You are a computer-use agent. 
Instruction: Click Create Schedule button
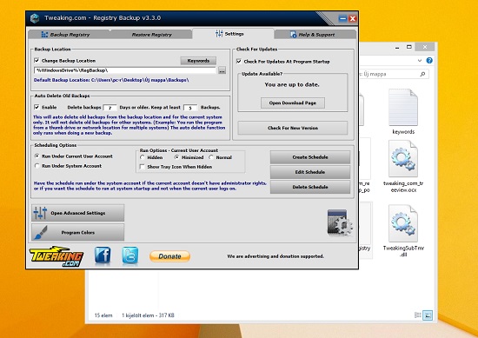[310, 157]
